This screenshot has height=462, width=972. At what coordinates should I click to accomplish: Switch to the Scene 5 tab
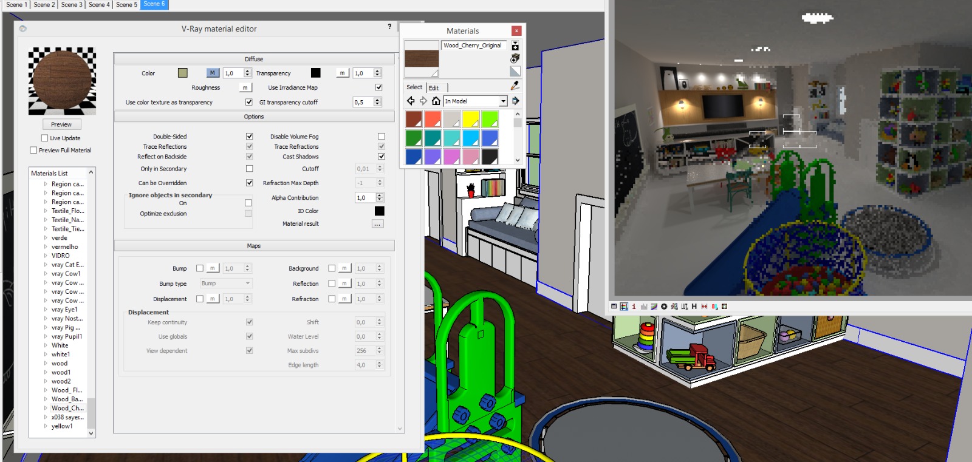(x=126, y=4)
